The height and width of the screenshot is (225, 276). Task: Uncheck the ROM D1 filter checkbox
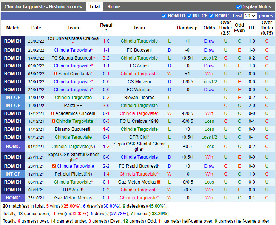click(164, 16)
